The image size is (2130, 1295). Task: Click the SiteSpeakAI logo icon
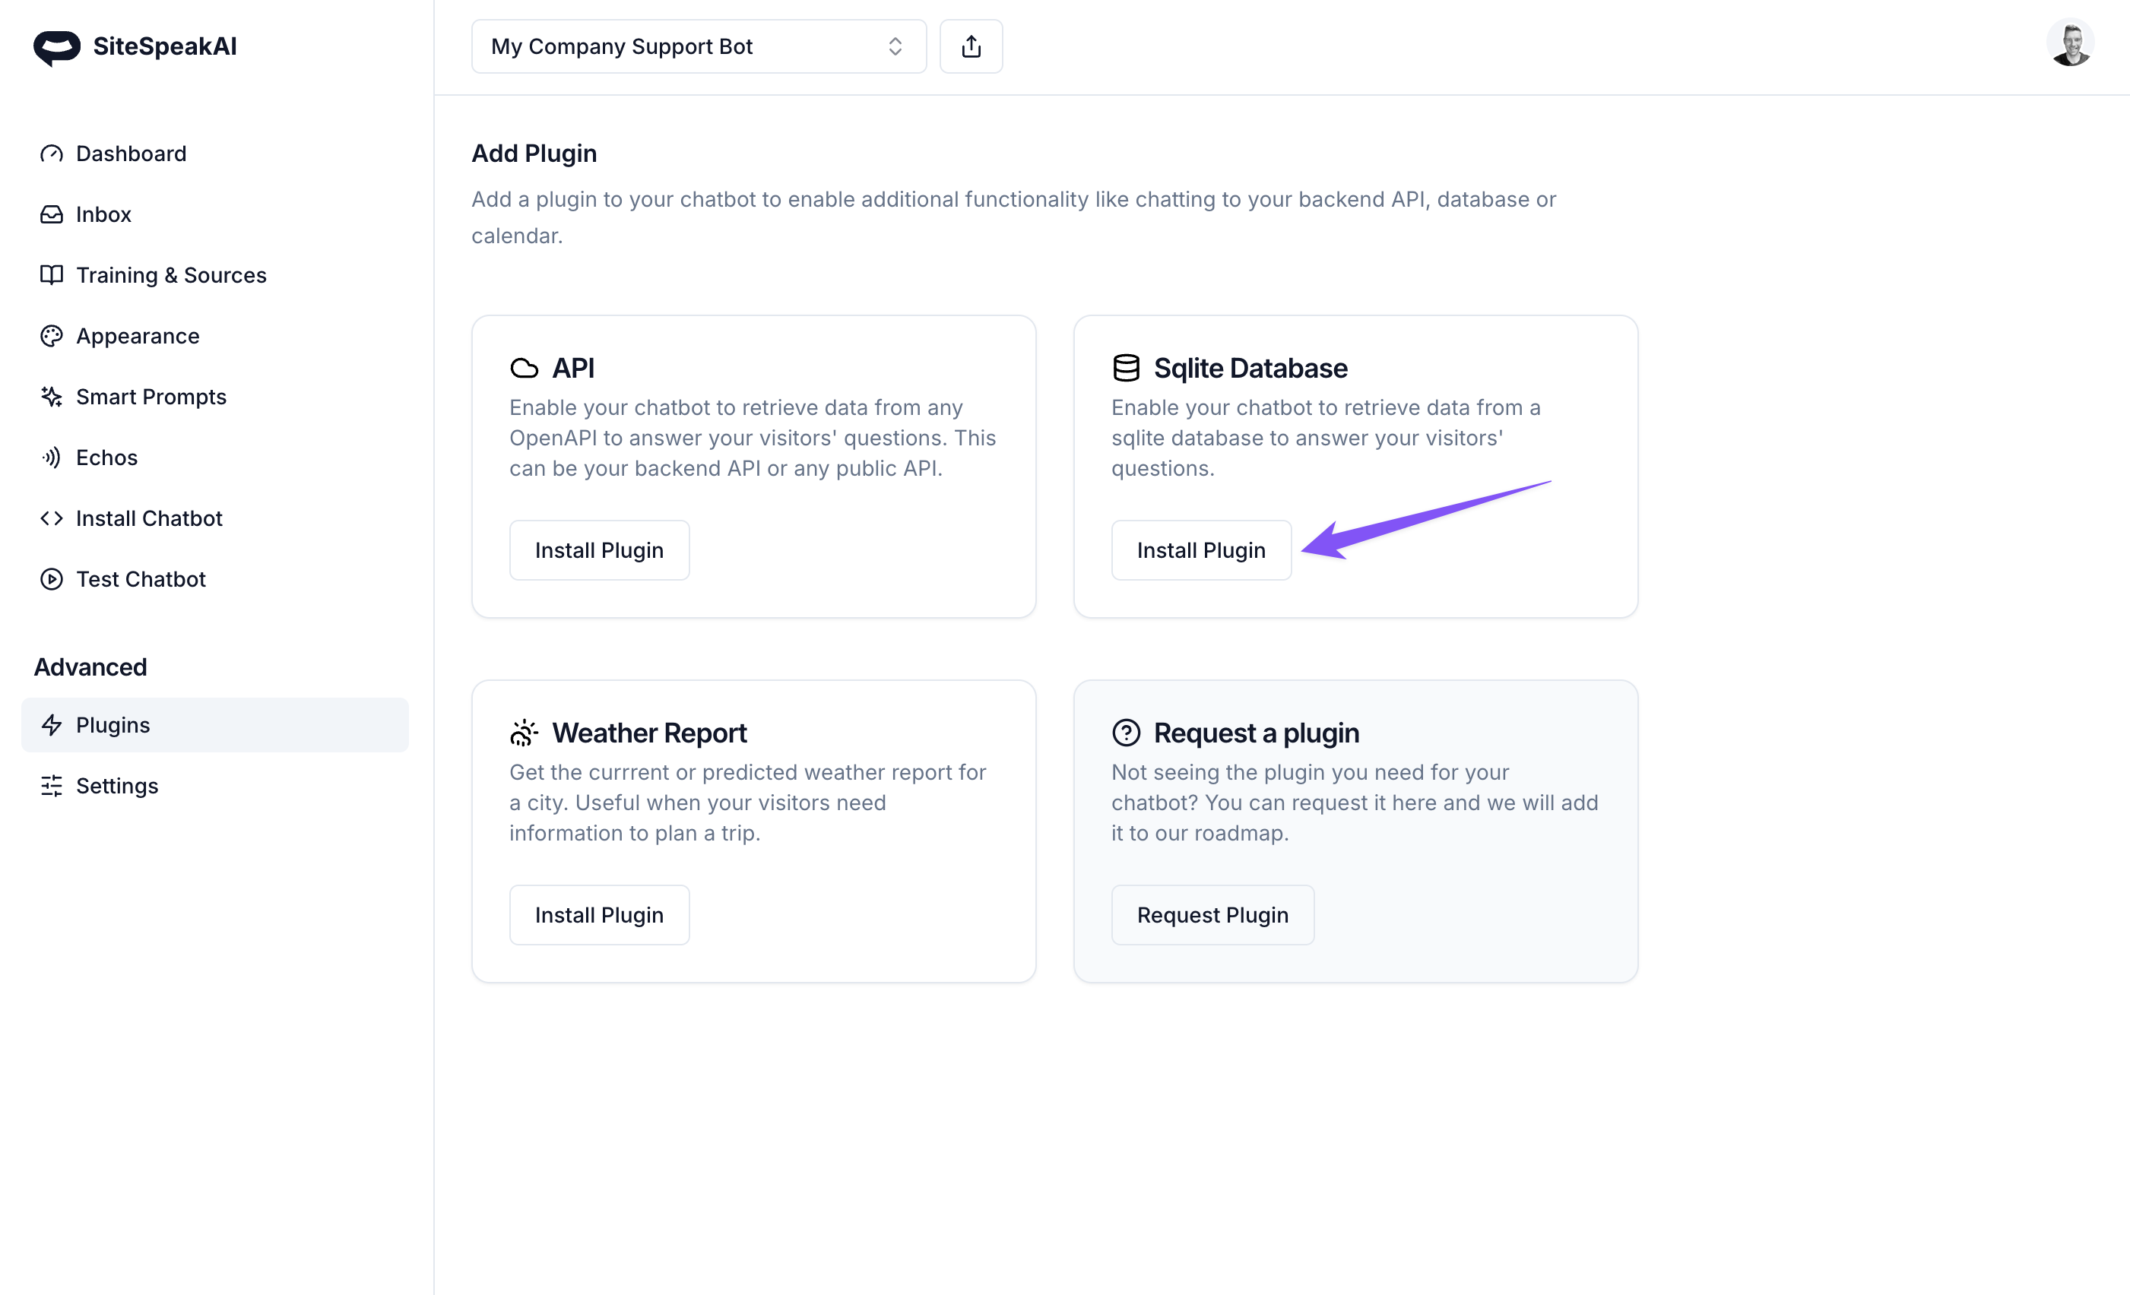(x=57, y=46)
